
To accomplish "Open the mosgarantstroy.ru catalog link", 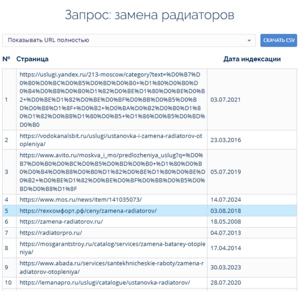I will pos(112,248).
